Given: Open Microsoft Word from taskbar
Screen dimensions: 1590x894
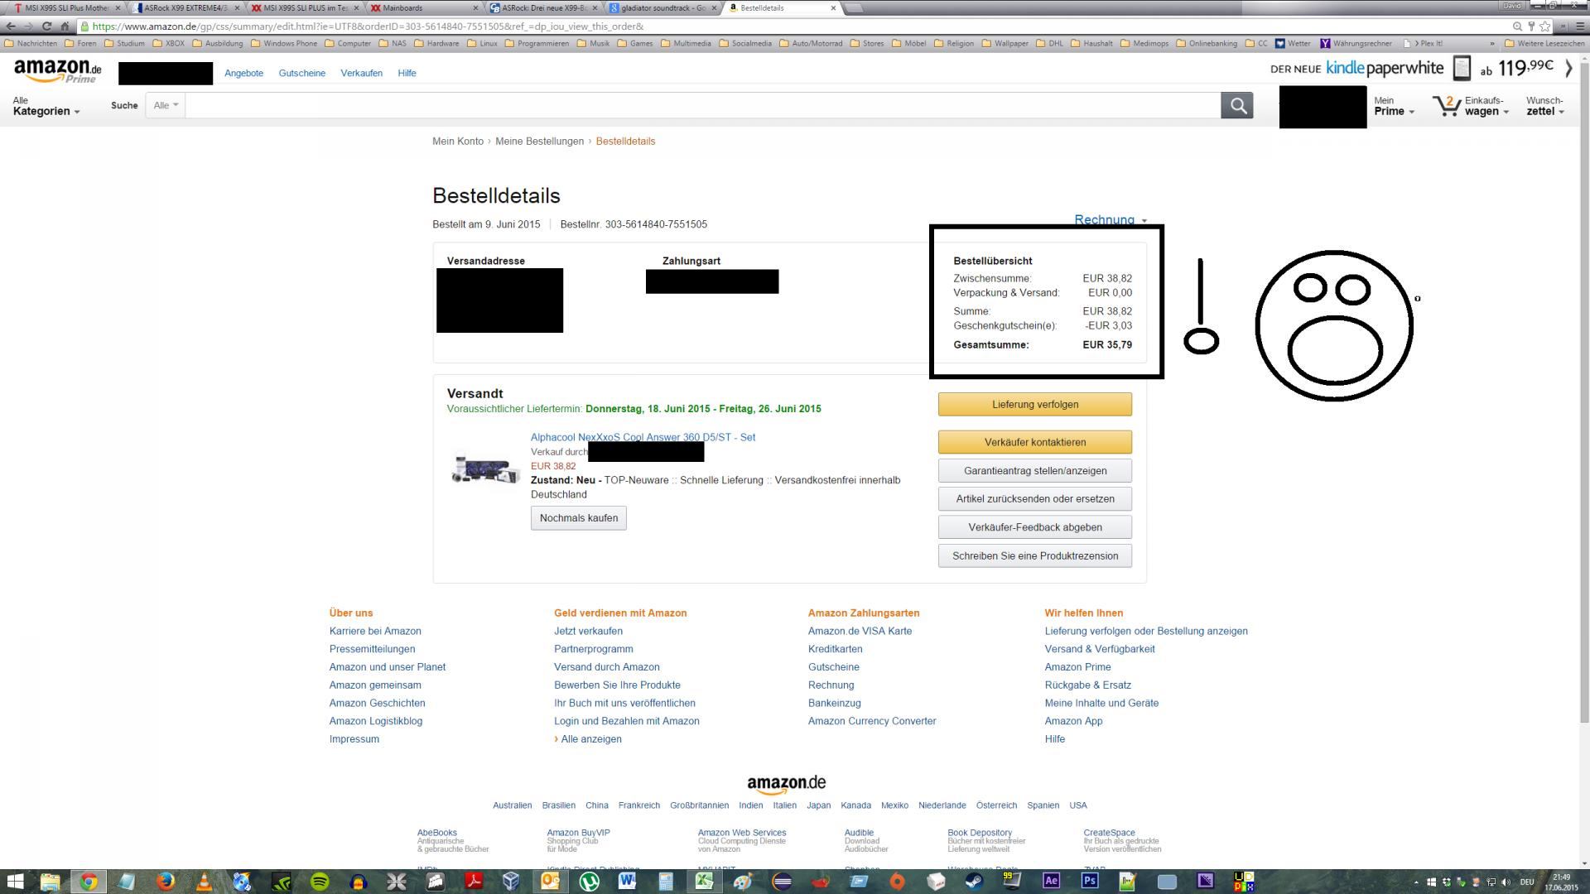Looking at the screenshot, I should click(627, 882).
